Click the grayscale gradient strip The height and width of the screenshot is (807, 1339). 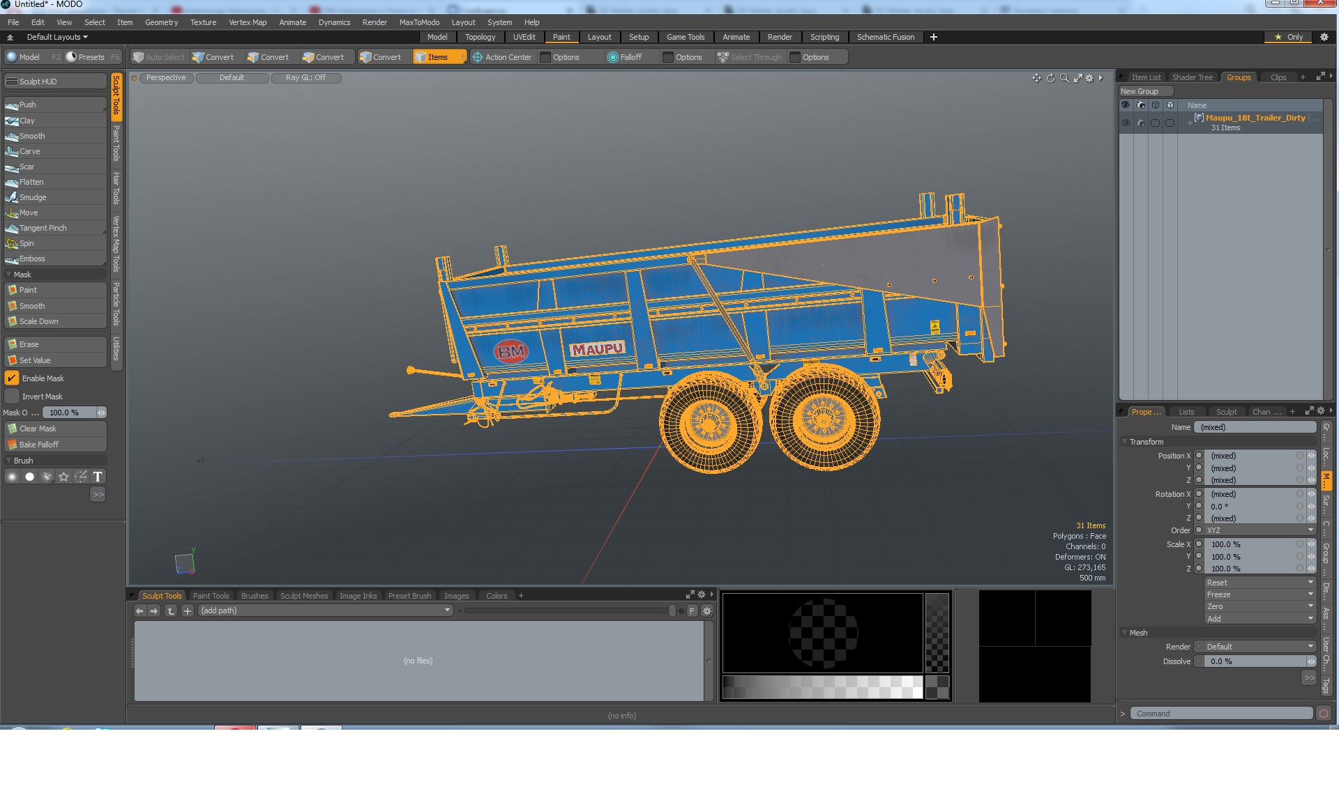tap(823, 686)
